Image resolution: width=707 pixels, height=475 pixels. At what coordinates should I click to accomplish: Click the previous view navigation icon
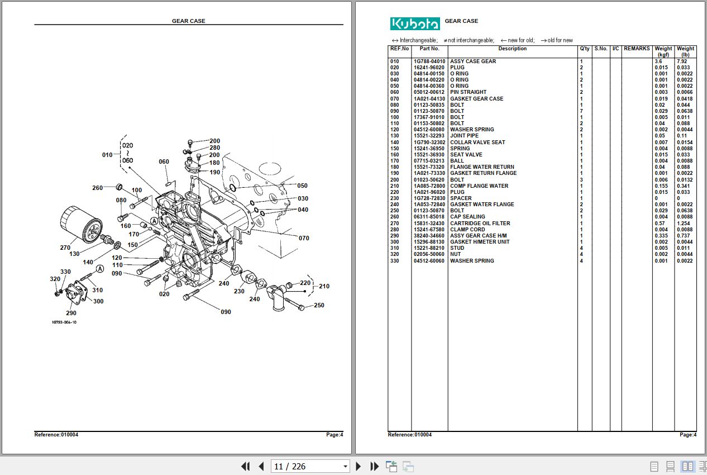click(x=391, y=467)
